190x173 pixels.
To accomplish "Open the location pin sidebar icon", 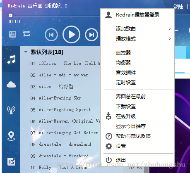I will (11, 136).
